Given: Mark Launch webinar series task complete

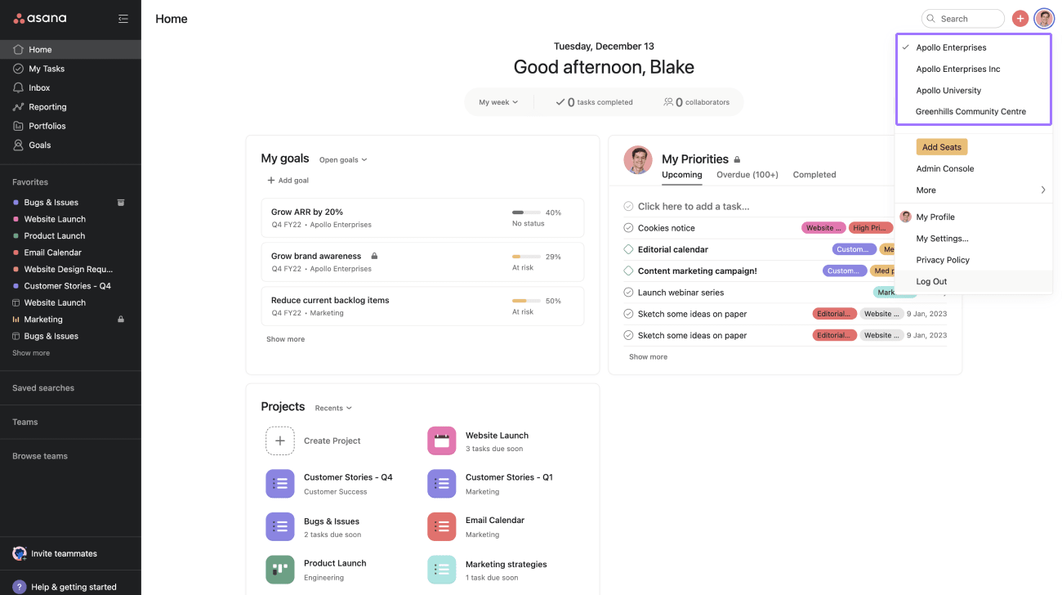Looking at the screenshot, I should click(628, 293).
